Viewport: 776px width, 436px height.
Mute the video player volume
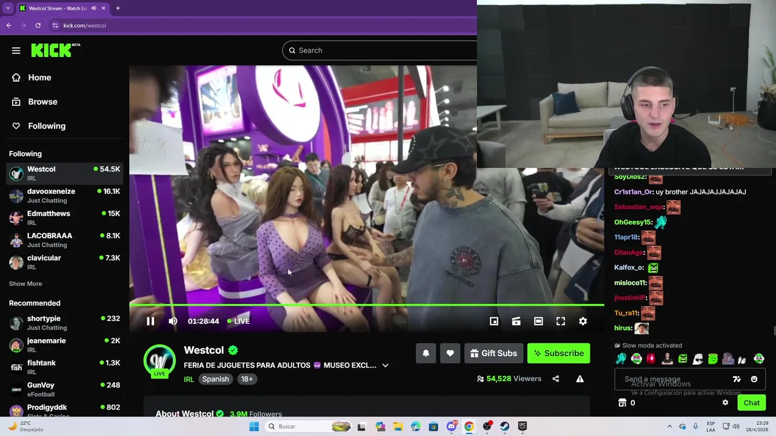click(173, 321)
